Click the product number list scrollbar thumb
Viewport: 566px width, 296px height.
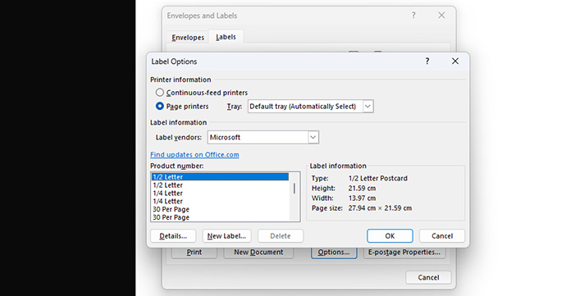294,189
